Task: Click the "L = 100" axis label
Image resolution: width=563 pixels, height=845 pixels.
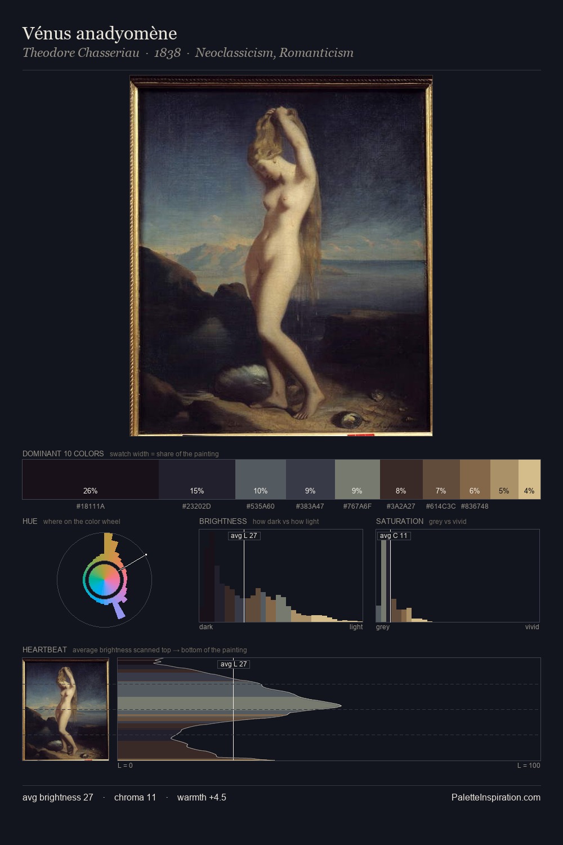Action: [x=529, y=765]
